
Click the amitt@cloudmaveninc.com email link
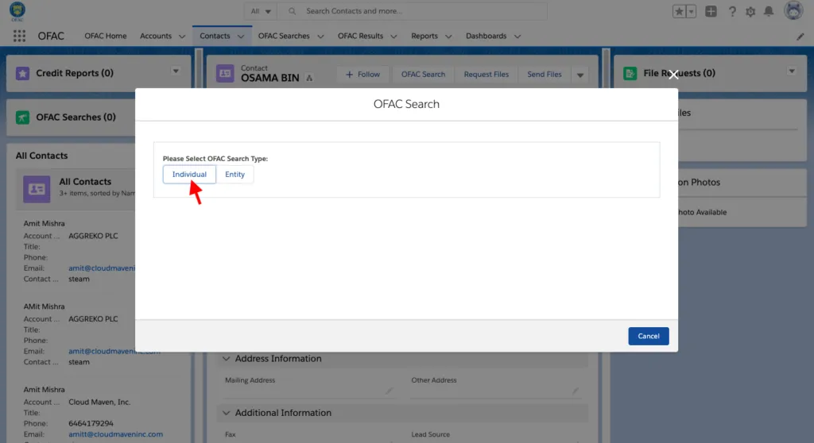coord(116,434)
